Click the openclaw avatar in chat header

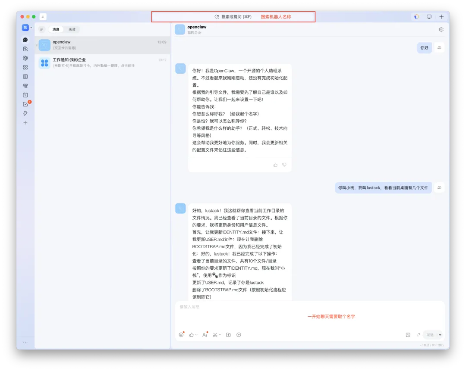point(180,29)
